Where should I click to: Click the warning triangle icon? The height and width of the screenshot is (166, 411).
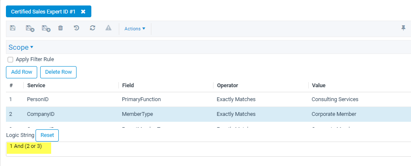pos(108,28)
